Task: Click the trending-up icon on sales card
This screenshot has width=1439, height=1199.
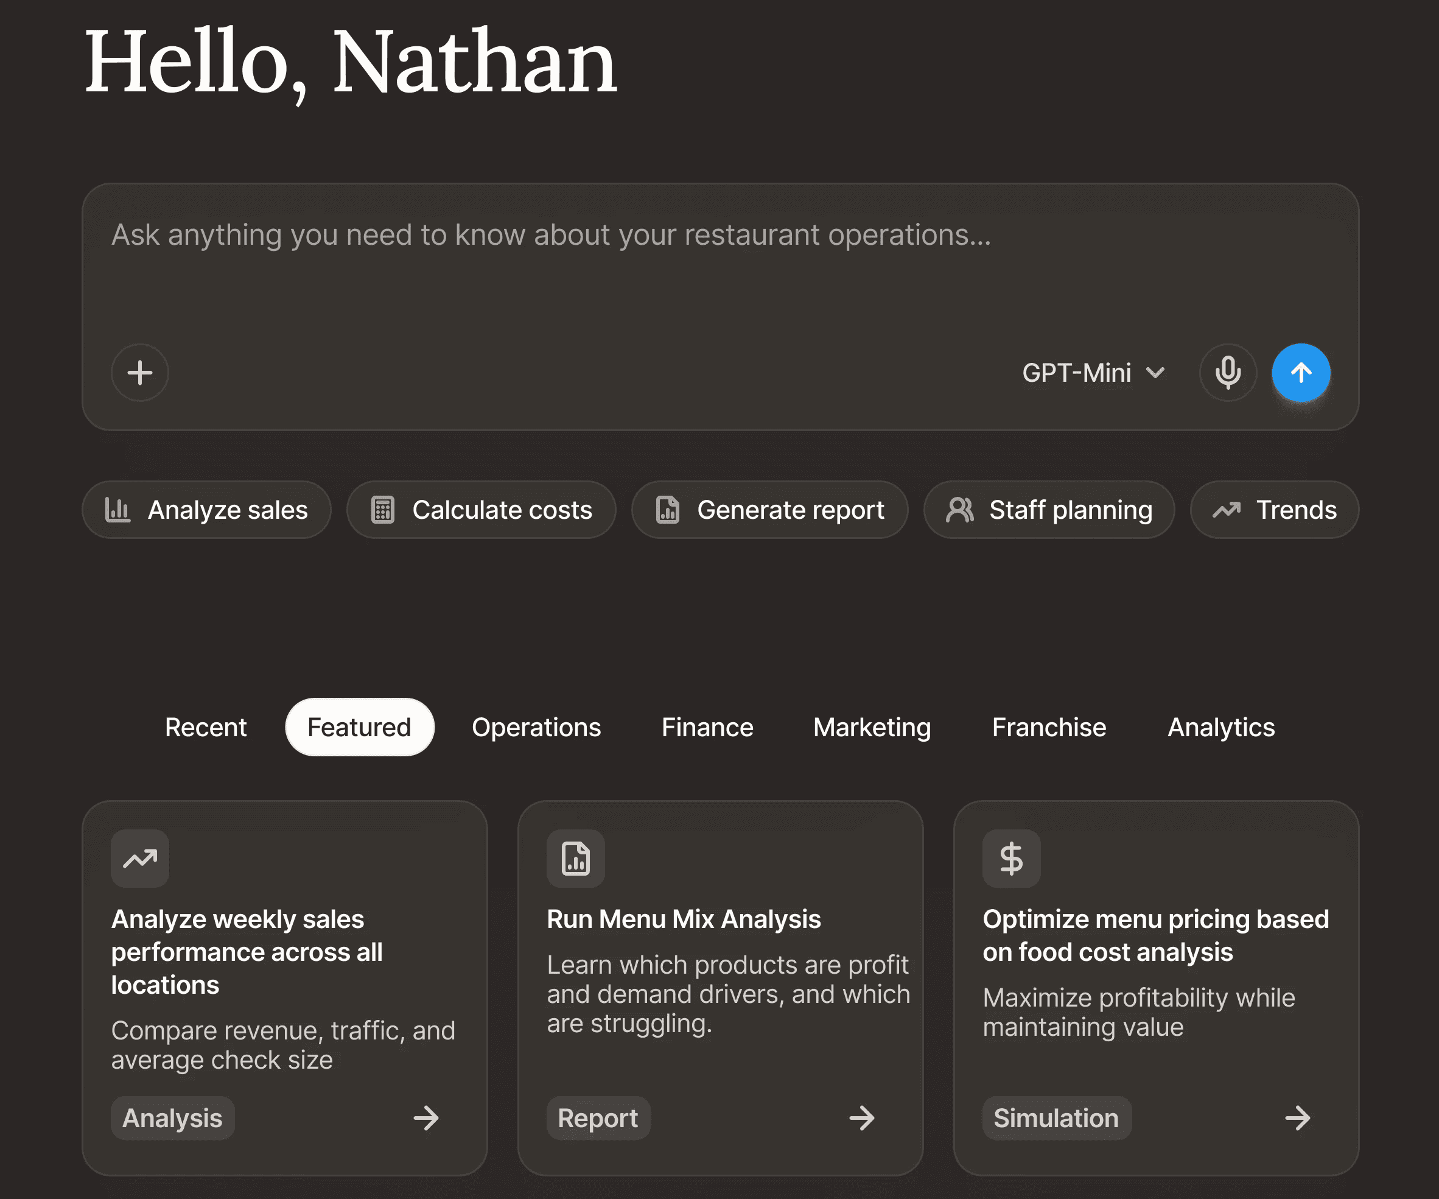Action: click(x=140, y=858)
